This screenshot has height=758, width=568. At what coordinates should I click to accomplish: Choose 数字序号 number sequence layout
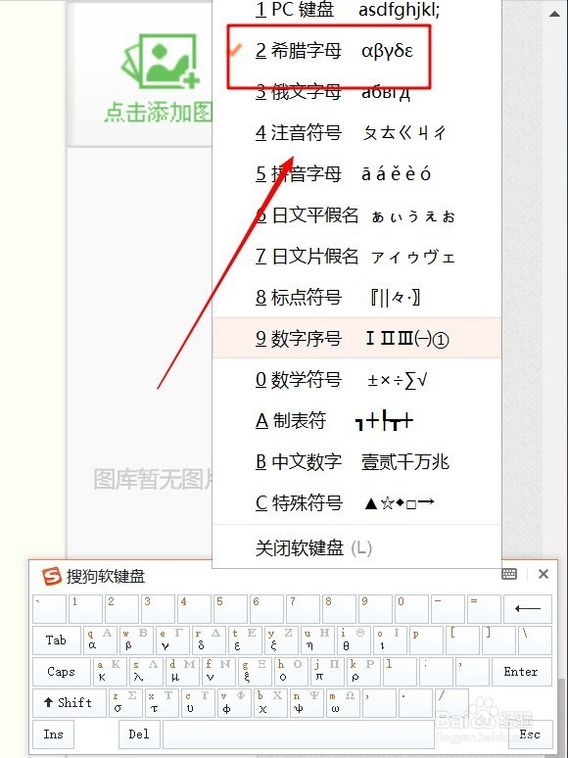[x=356, y=338]
